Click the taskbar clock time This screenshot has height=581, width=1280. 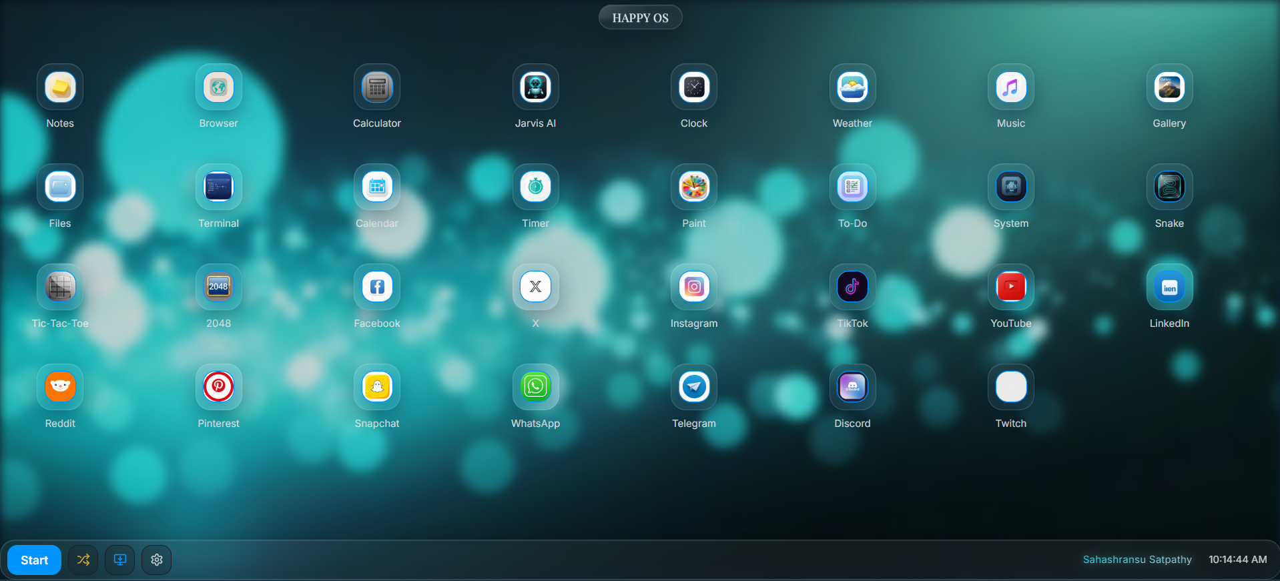(x=1238, y=560)
